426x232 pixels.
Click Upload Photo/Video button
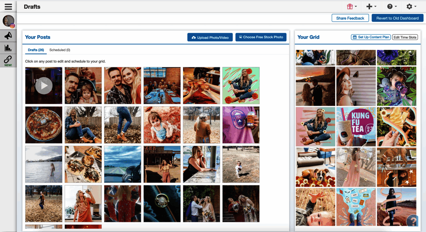[210, 37]
